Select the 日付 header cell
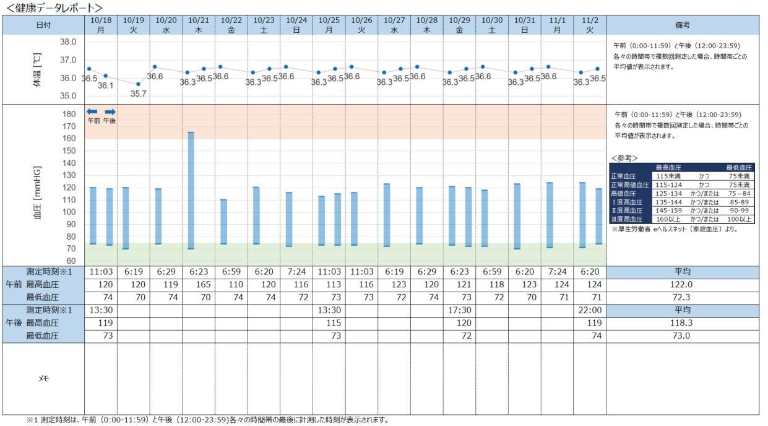 pos(43,25)
